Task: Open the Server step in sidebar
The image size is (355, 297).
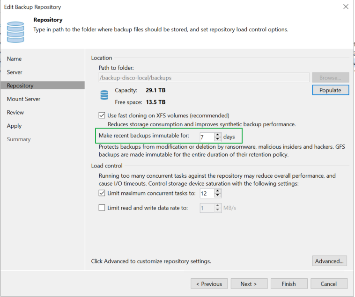Action: [x=15, y=72]
